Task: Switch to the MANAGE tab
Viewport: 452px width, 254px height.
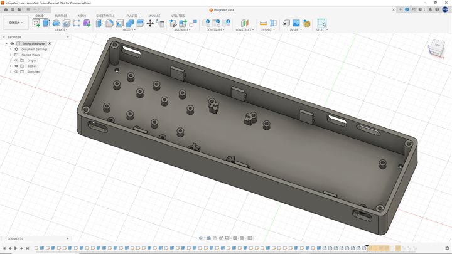Action: point(154,16)
